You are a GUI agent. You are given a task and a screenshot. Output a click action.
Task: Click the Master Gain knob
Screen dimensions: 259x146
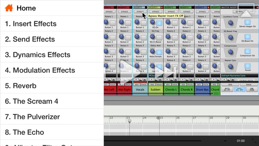point(230,66)
